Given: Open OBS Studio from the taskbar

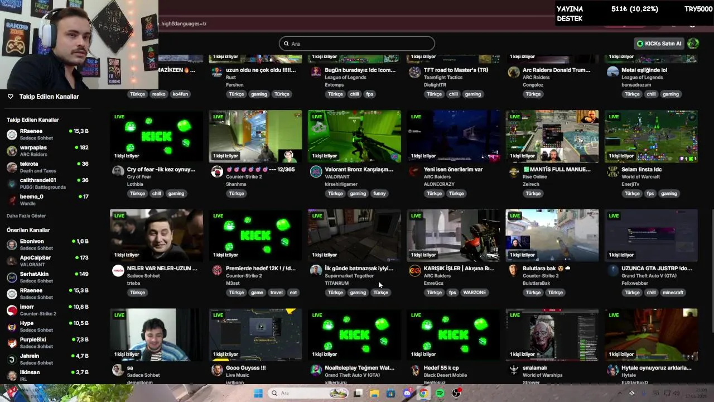Looking at the screenshot, I should pyautogui.click(x=456, y=393).
